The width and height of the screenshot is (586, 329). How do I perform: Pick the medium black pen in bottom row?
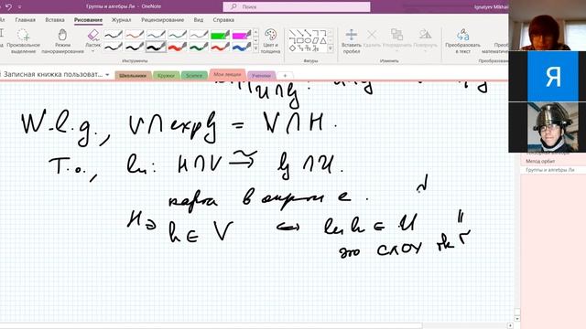click(x=135, y=47)
